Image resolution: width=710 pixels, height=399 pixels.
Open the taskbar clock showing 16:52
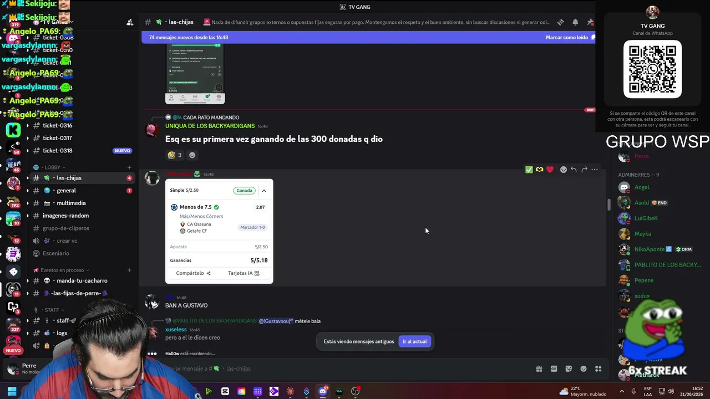click(x=691, y=391)
